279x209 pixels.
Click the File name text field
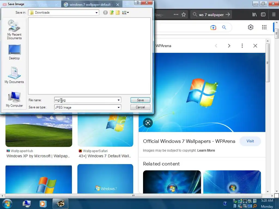(x=85, y=100)
